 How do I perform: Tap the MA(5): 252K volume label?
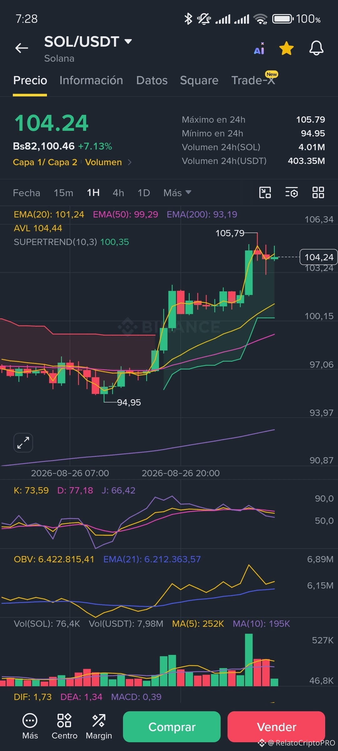coord(198,624)
